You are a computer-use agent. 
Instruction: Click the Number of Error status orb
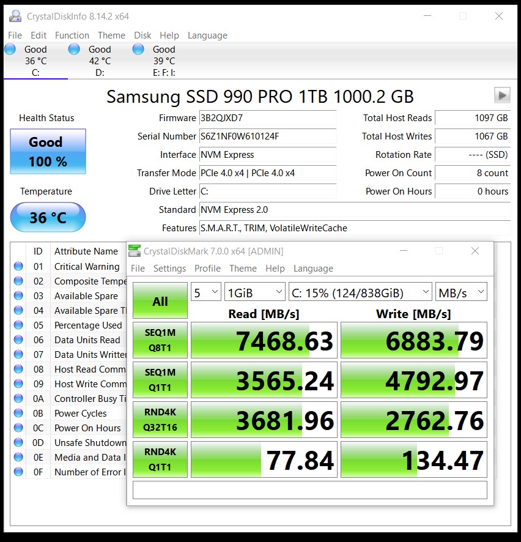click(18, 472)
